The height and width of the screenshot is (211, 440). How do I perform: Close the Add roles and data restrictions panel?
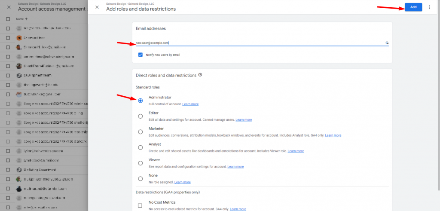(97, 7)
